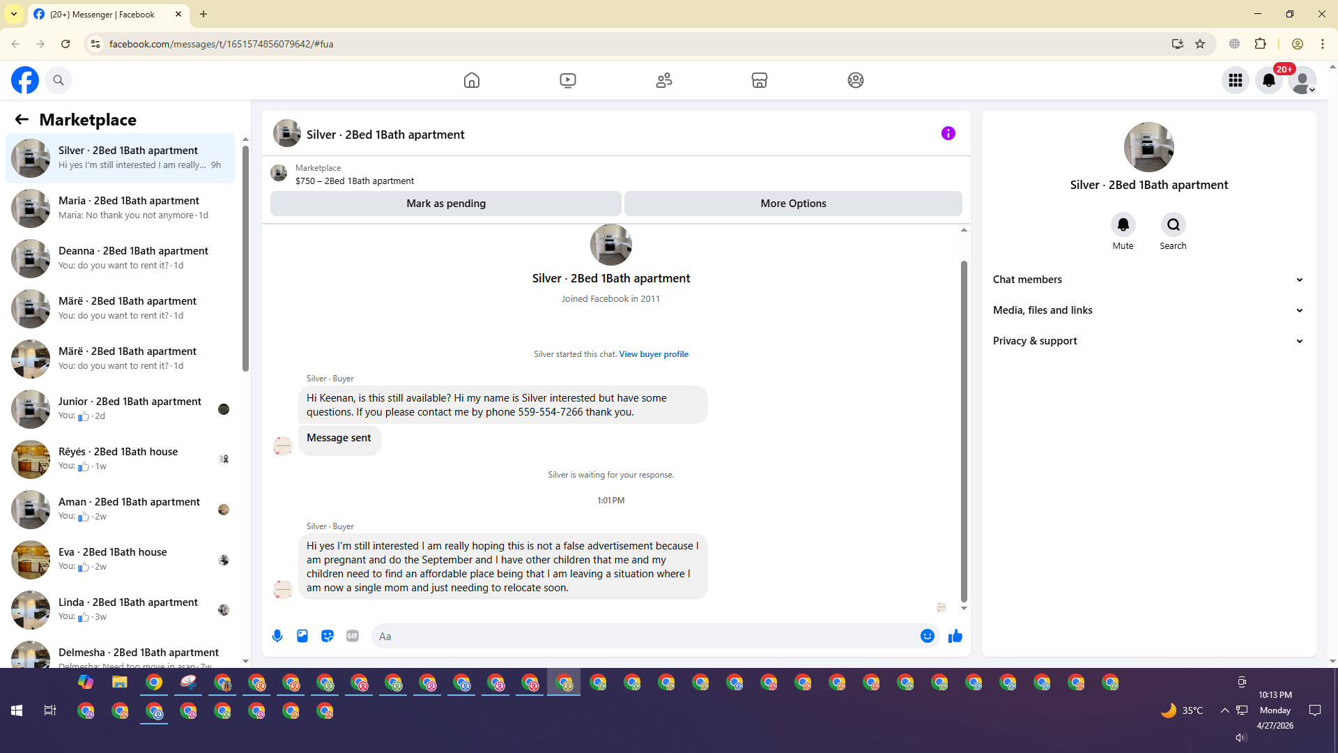Open the Facebook Home tab

click(x=472, y=80)
